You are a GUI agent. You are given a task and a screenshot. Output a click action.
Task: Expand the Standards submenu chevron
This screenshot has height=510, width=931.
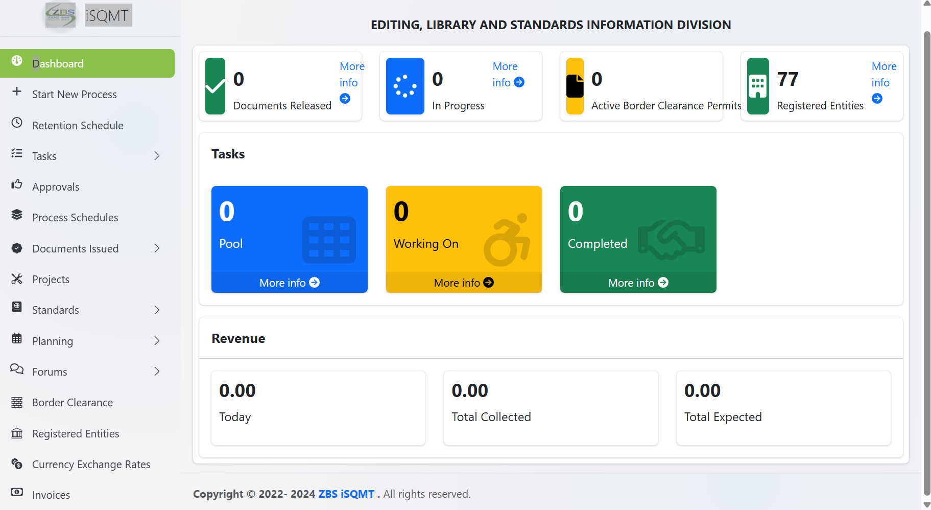(x=157, y=310)
